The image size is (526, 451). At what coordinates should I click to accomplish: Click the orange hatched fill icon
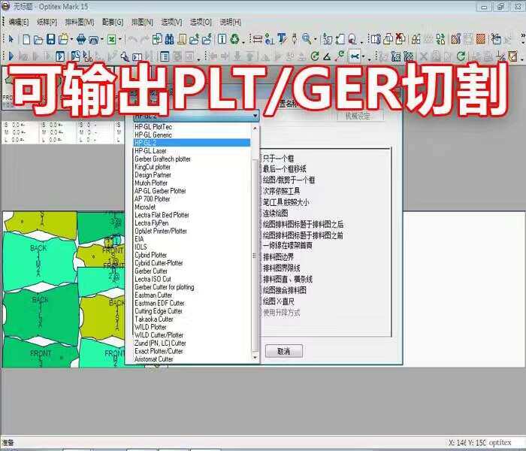(x=481, y=39)
